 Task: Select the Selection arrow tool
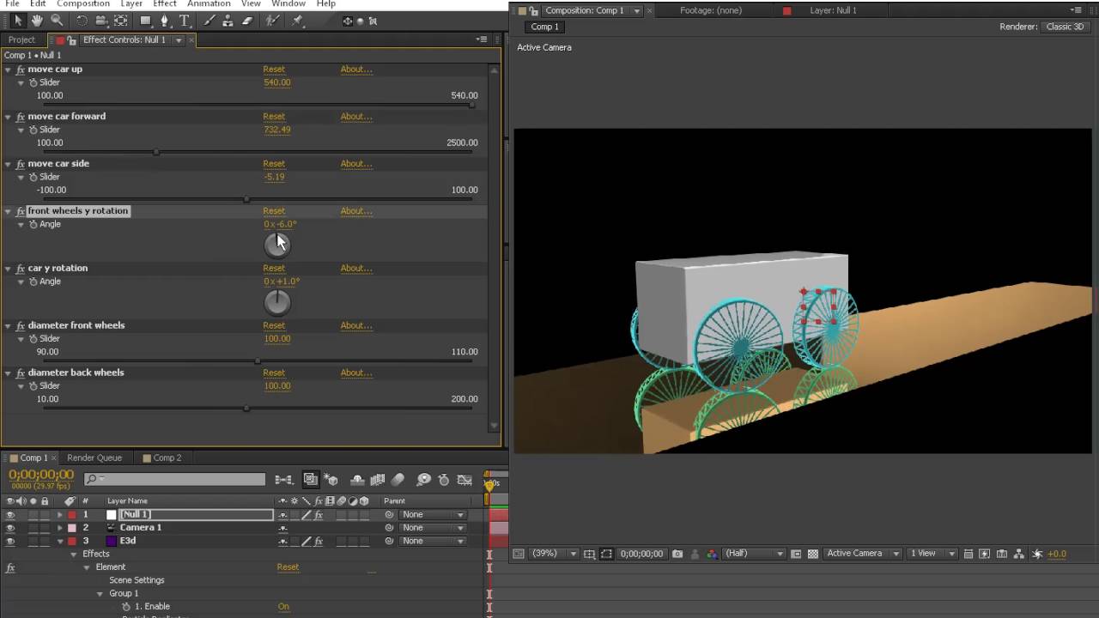pos(18,21)
